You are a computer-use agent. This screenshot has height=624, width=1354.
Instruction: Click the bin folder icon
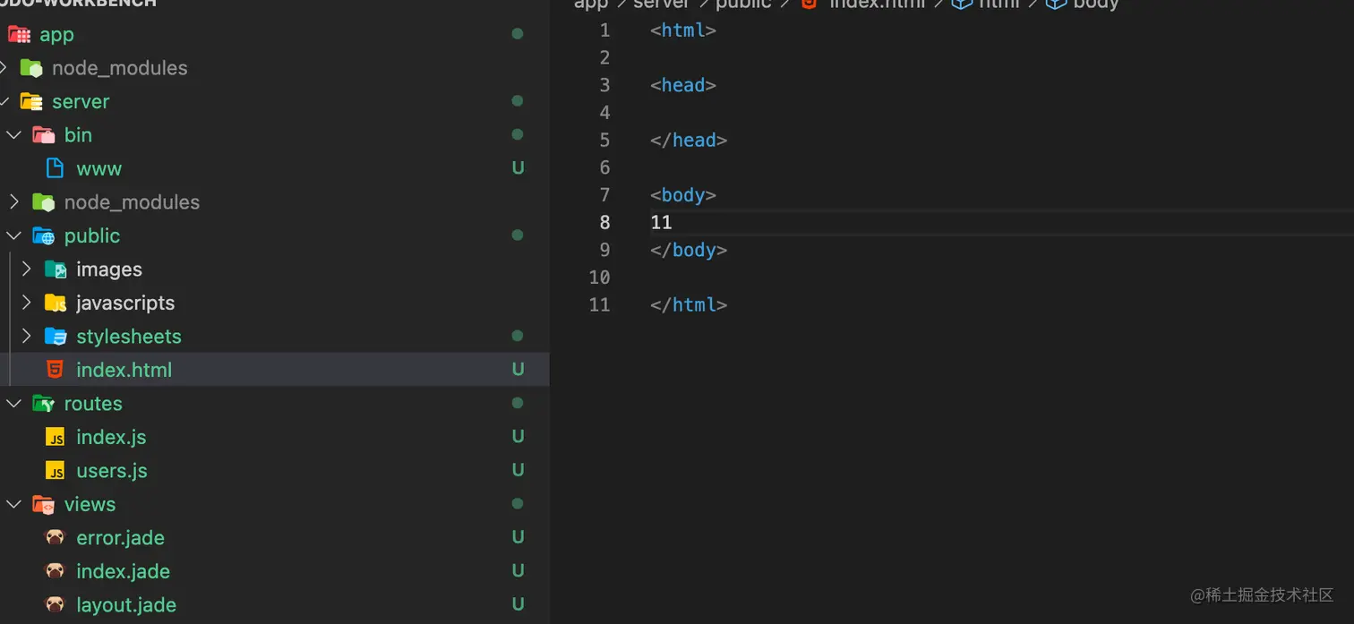tap(44, 135)
